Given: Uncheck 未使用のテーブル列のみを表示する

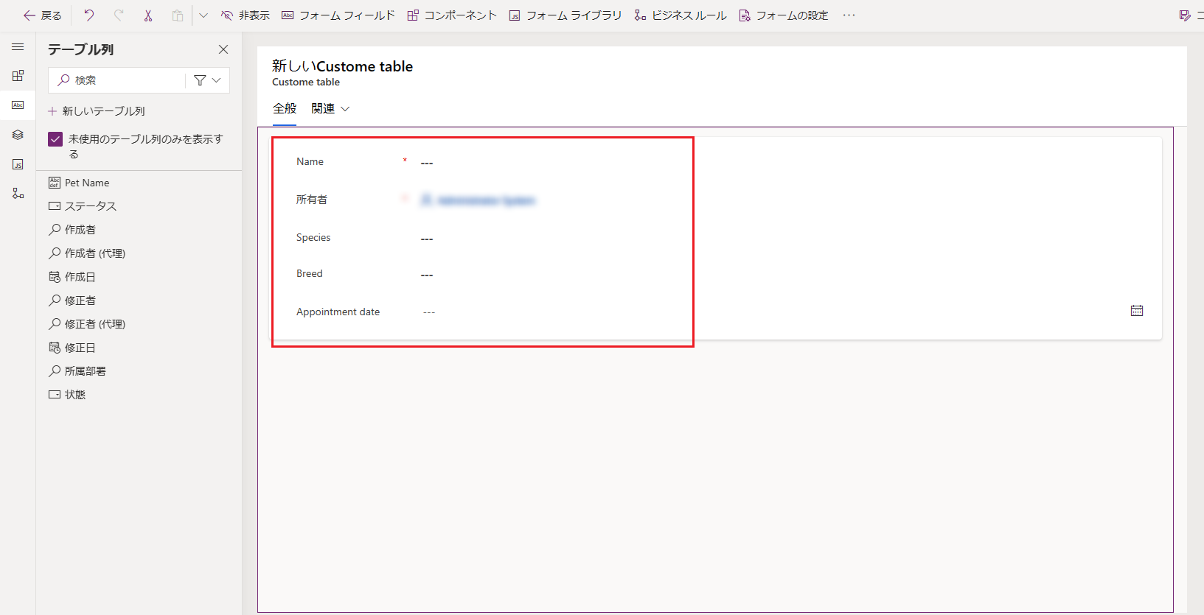Looking at the screenshot, I should pos(55,139).
